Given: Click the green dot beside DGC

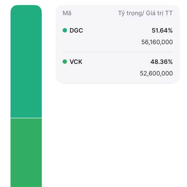Looking at the screenshot, I should tap(65, 31).
